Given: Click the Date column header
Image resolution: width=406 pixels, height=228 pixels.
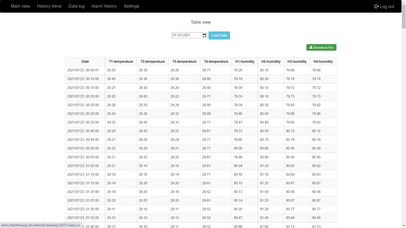Looking at the screenshot, I should (85, 62).
